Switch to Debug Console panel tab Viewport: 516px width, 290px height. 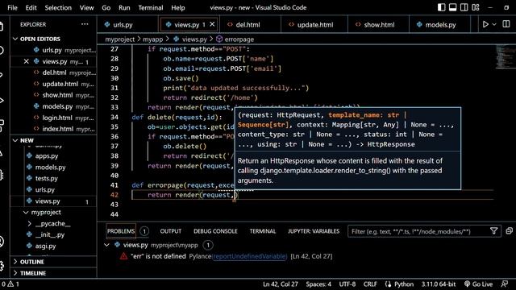pos(215,231)
